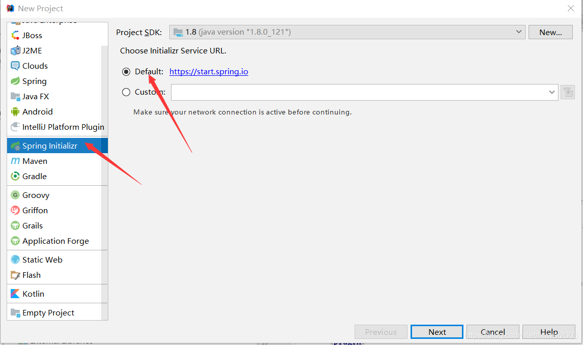Click the Griffon project icon
The image size is (583, 345).
point(15,211)
